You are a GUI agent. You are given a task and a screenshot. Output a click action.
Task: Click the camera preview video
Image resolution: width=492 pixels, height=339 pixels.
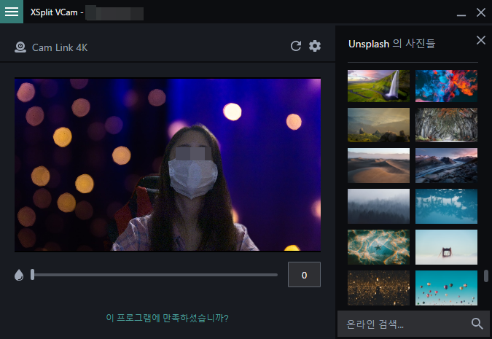click(x=168, y=165)
